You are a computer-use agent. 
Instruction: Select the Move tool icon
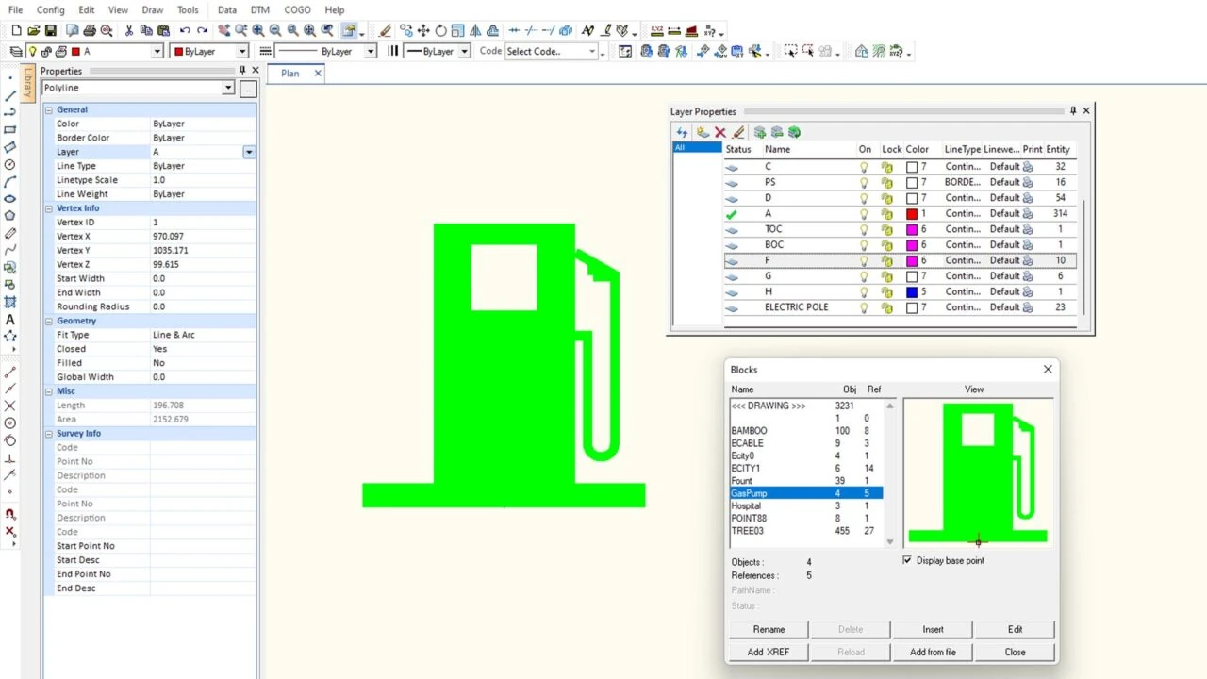click(x=423, y=30)
